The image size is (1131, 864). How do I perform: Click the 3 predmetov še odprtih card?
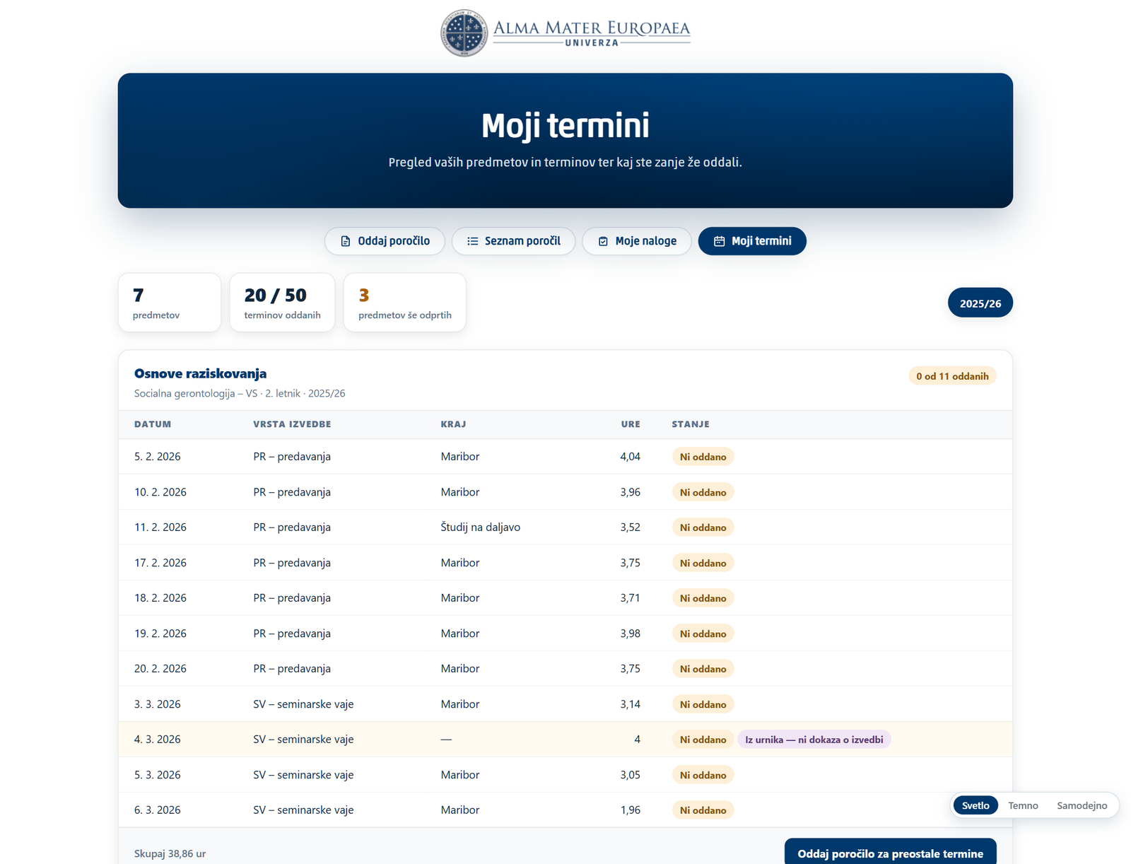pos(404,302)
